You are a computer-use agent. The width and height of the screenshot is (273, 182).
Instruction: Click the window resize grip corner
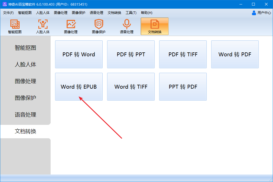(x=271, y=180)
